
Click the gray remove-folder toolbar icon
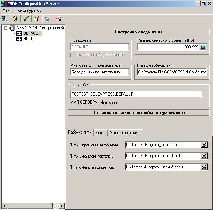(47, 18)
